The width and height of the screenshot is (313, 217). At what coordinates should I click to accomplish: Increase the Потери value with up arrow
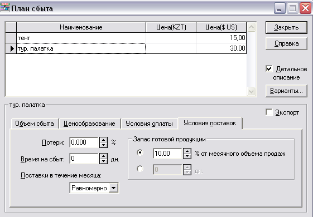pyautogui.click(x=103, y=140)
